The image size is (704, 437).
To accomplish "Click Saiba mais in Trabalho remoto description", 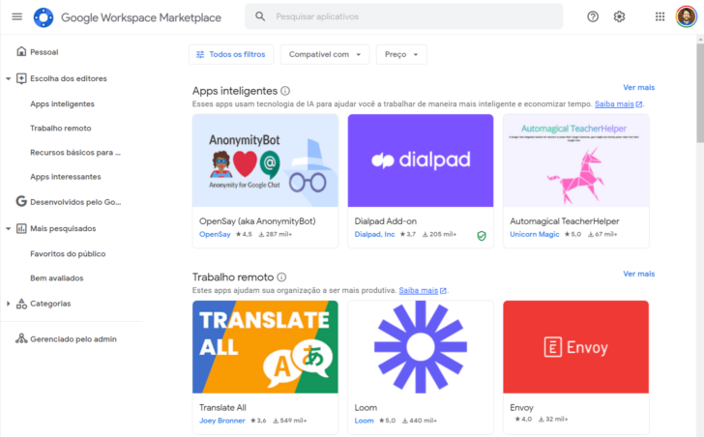I will (x=419, y=290).
